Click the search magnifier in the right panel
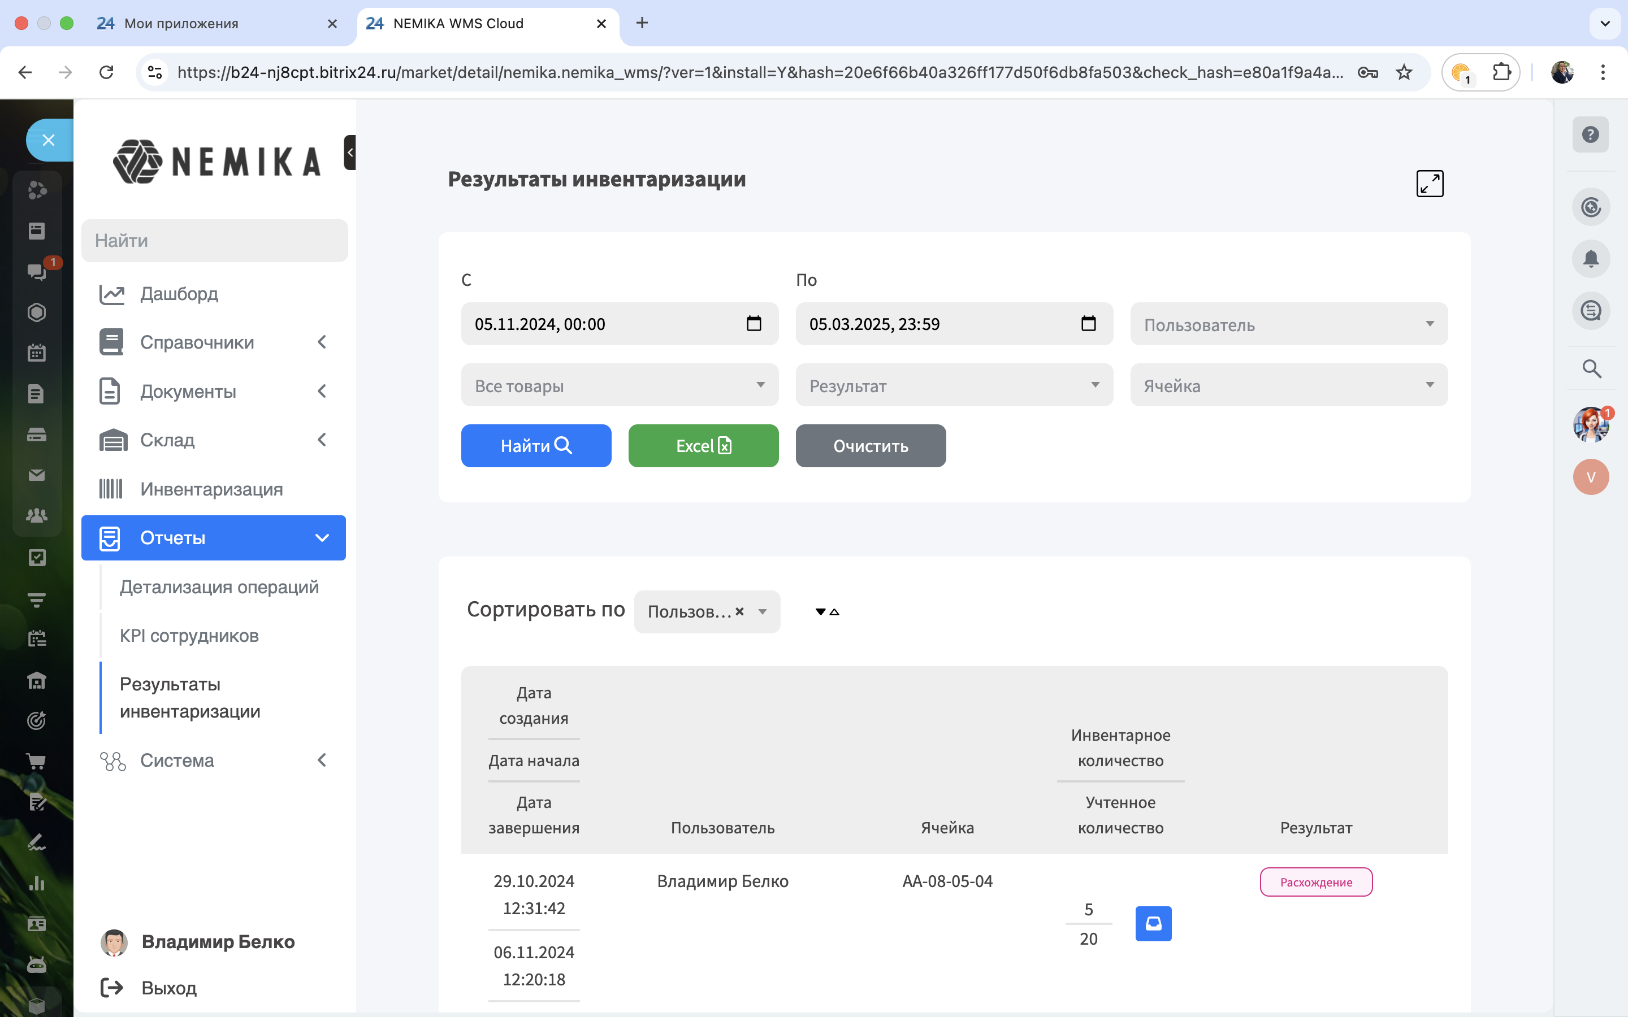This screenshot has height=1017, width=1628. pos(1591,368)
